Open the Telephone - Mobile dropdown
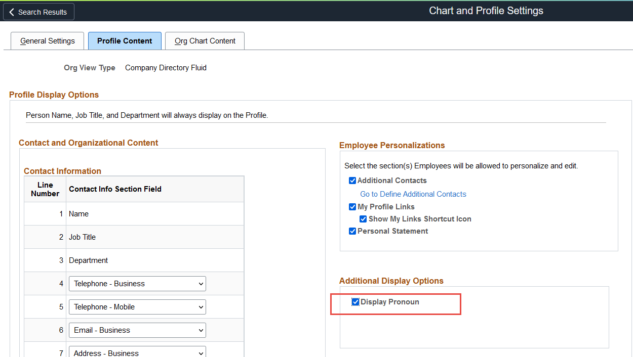The image size is (633, 357). click(137, 307)
